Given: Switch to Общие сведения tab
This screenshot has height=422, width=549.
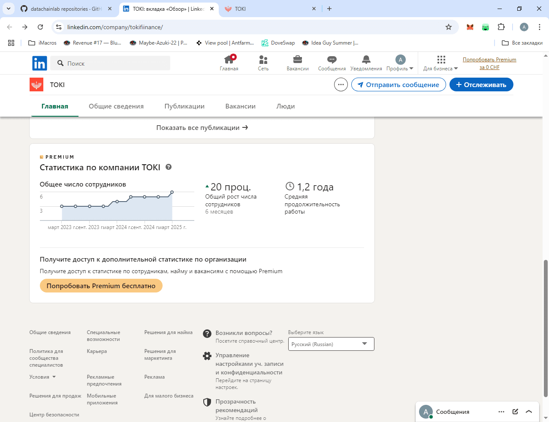Looking at the screenshot, I should point(116,106).
